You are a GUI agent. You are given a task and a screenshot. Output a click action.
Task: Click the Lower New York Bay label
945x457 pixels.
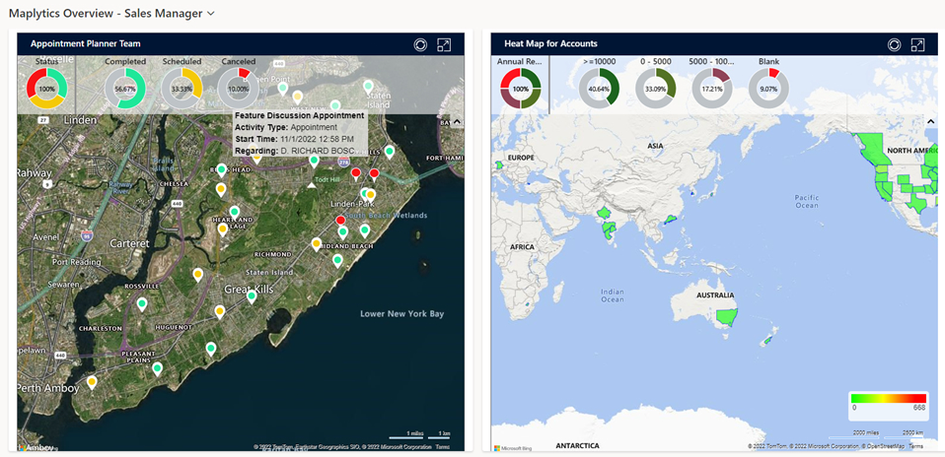(x=402, y=314)
